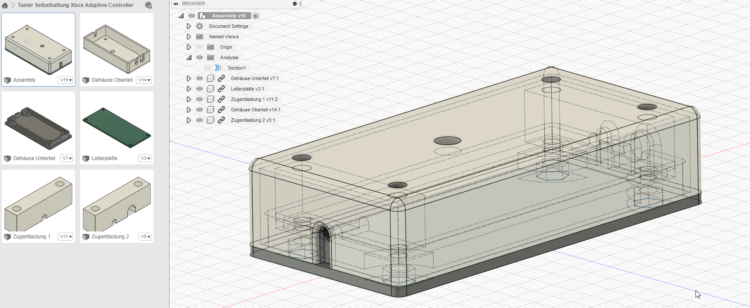Expand the Origin node
Image resolution: width=750 pixels, height=308 pixels.
189,47
